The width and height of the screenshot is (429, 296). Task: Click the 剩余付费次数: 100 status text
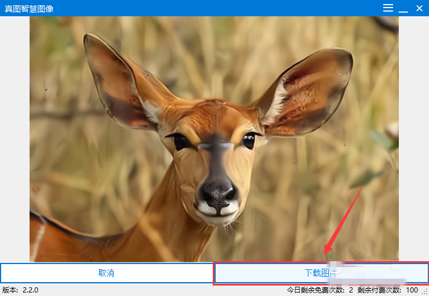(x=388, y=290)
